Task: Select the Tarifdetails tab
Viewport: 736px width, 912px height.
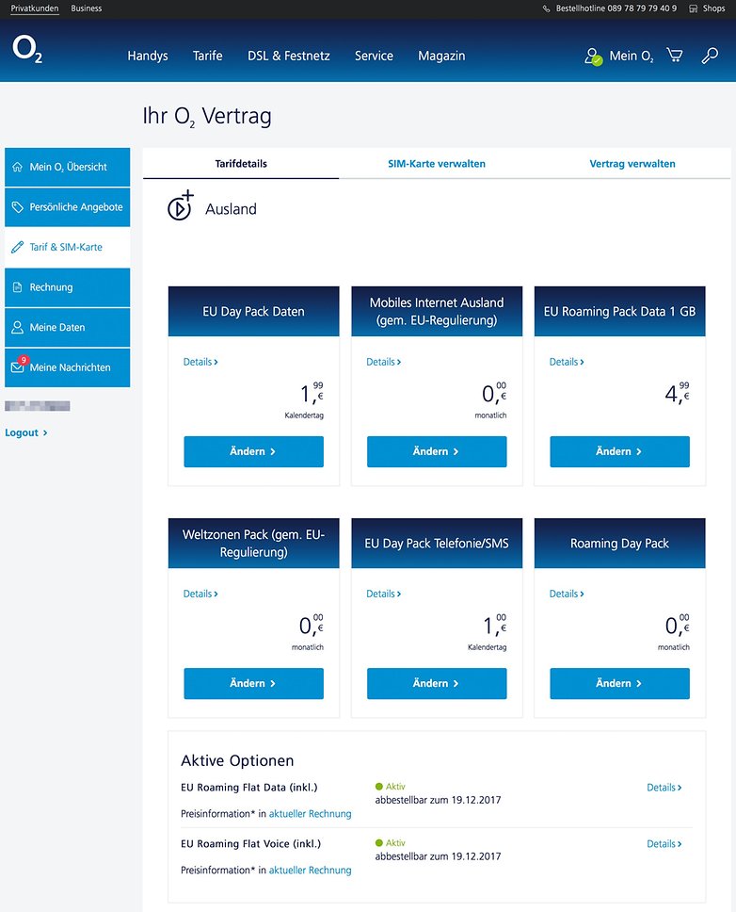Action: (241, 163)
